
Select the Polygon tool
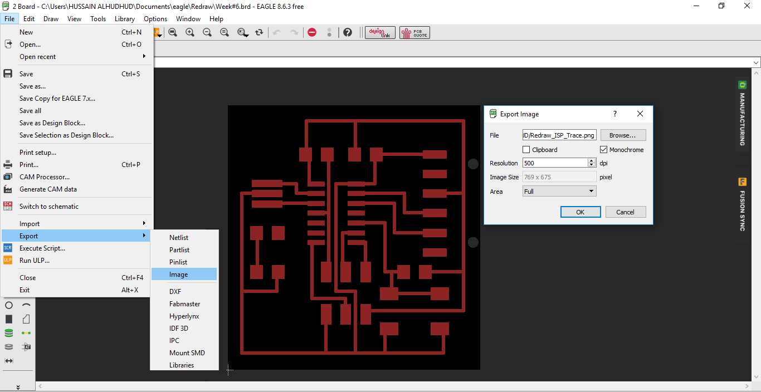coord(26,319)
